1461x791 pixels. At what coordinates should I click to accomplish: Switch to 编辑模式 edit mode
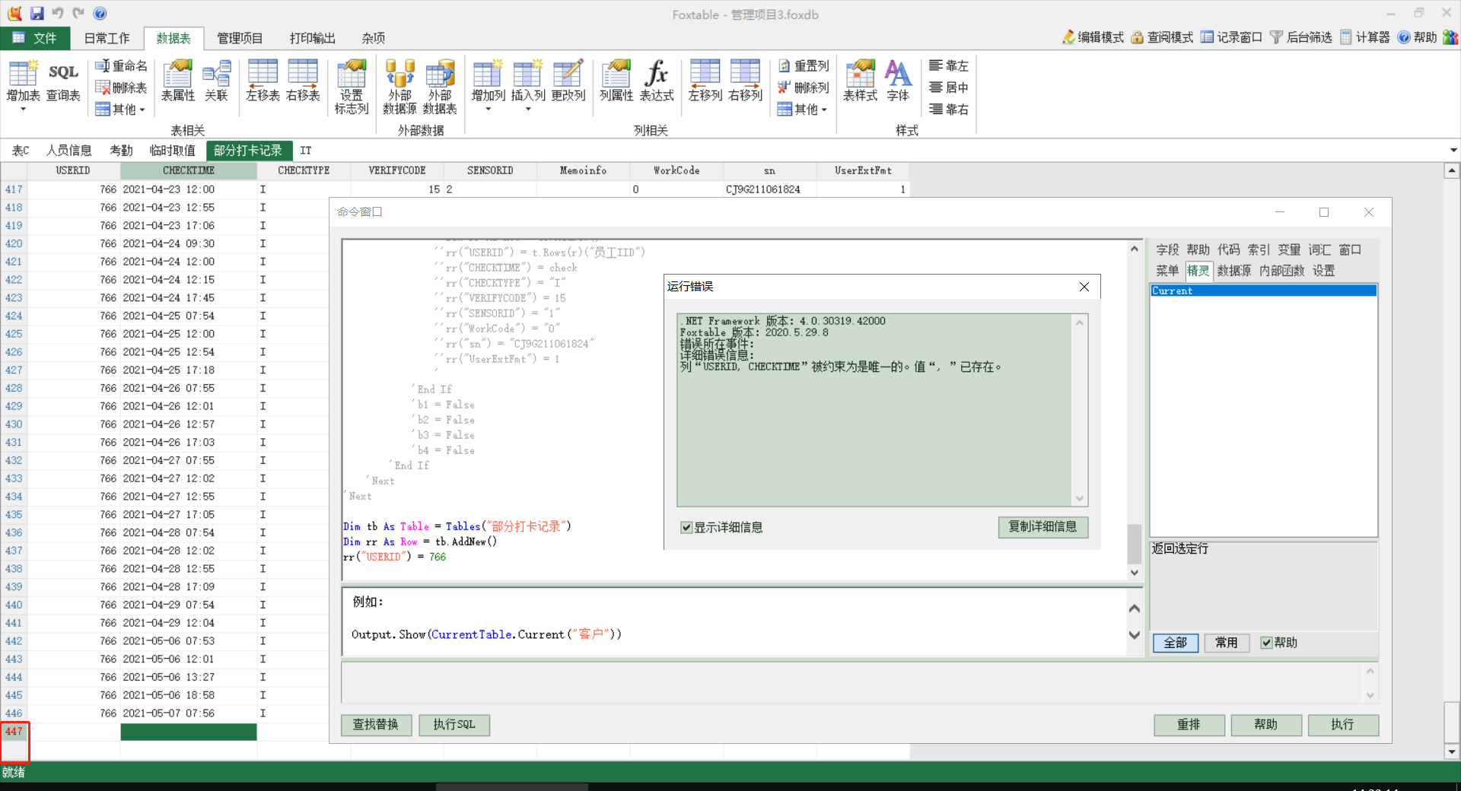[x=1093, y=37]
